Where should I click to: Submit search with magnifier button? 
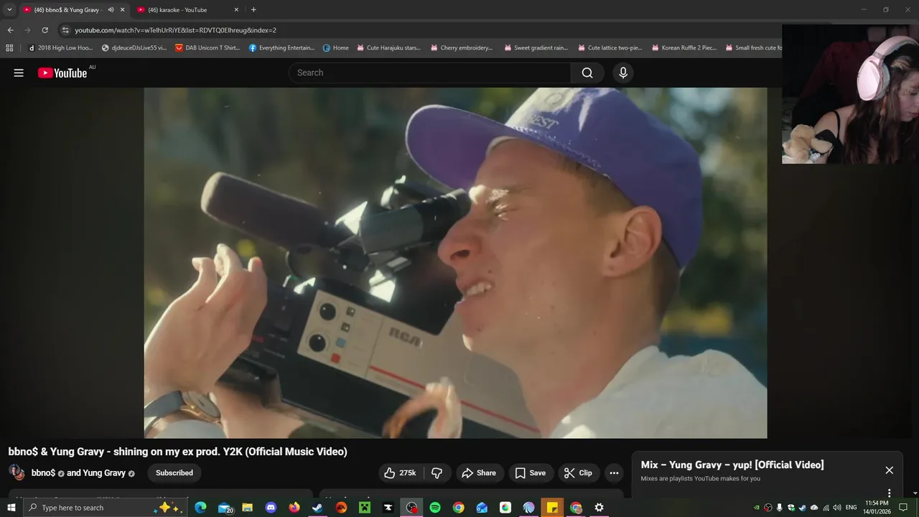pos(587,73)
